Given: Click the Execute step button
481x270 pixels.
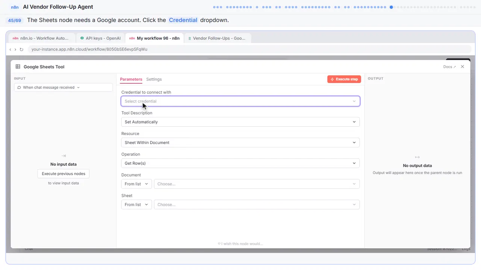Looking at the screenshot, I should click(x=344, y=79).
